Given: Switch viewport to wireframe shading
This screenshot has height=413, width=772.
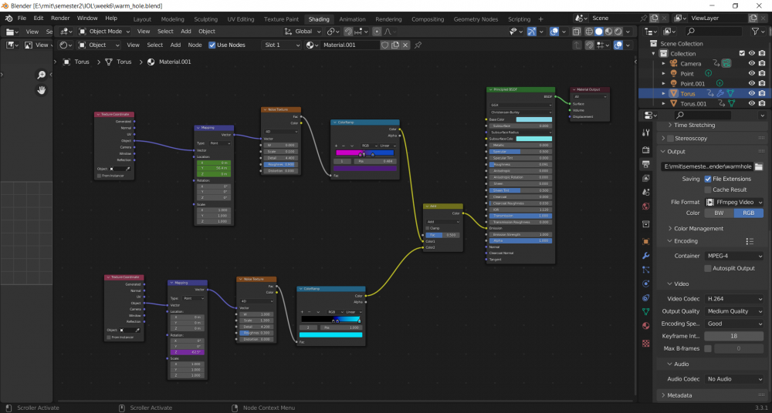Looking at the screenshot, I should (589, 32).
